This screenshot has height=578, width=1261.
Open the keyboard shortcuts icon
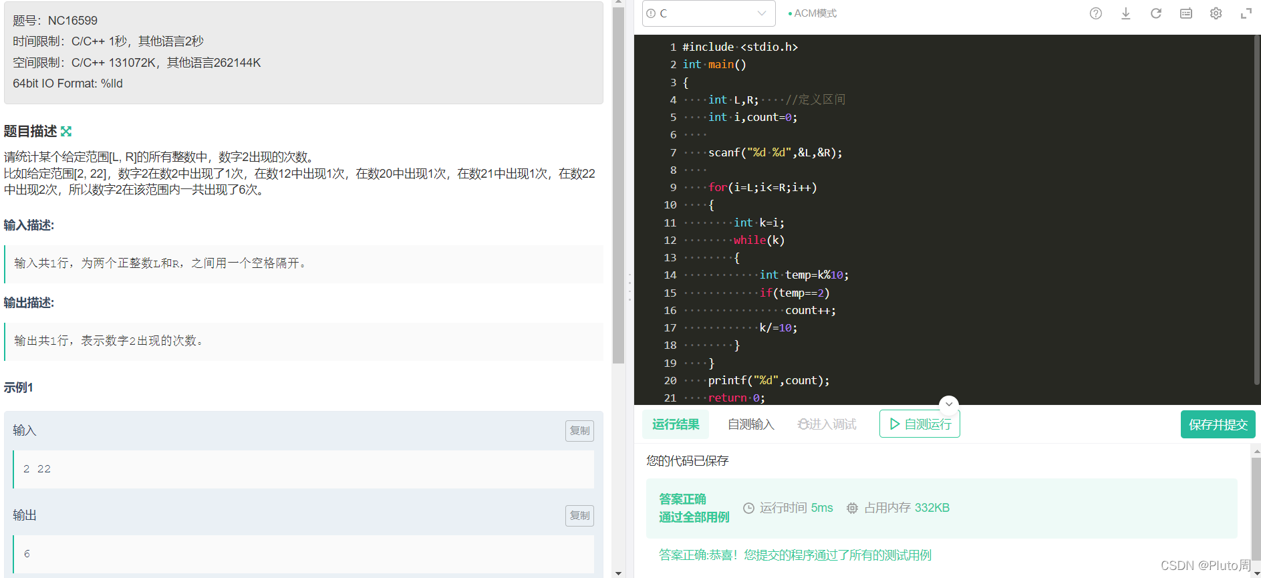pyautogui.click(x=1185, y=13)
